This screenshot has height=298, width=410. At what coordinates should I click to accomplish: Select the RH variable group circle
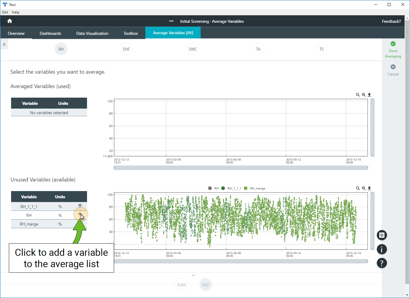point(61,49)
